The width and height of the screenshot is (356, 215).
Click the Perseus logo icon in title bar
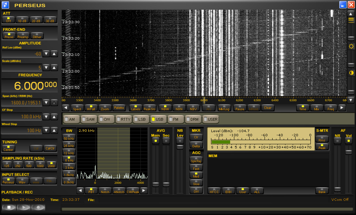[x=5, y=5]
